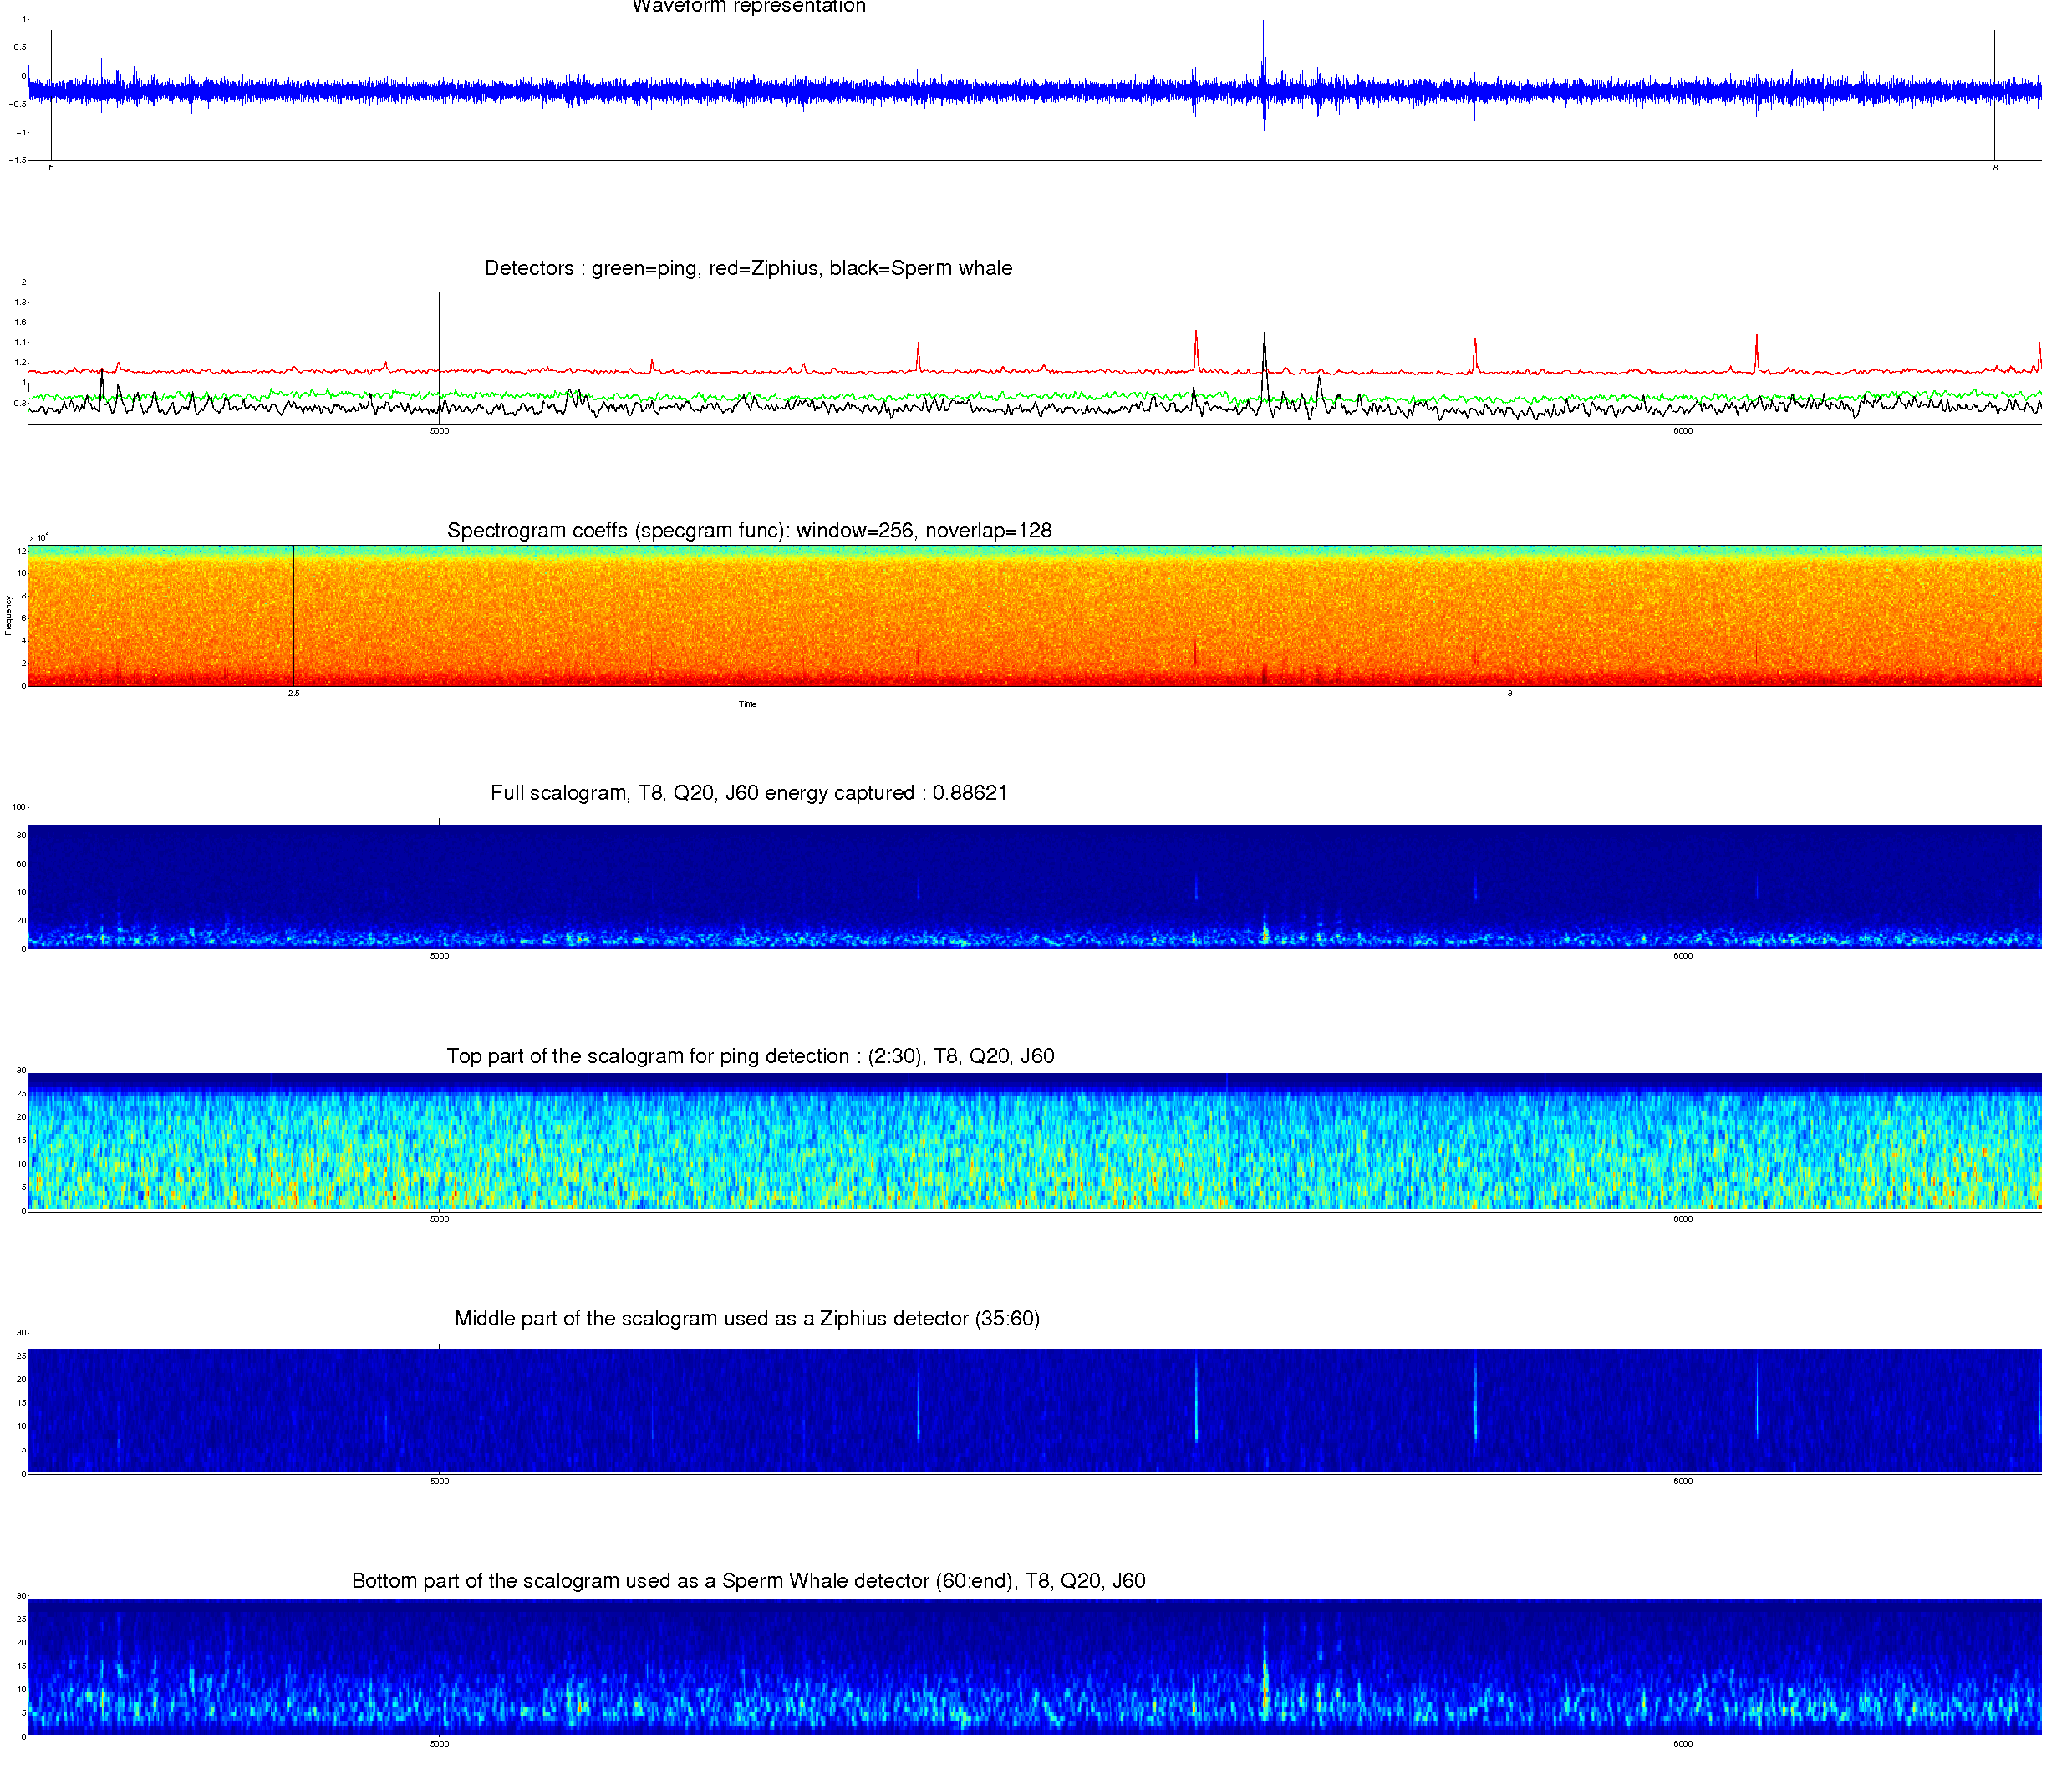Click the Full scalogram title text
Image resolution: width=2072 pixels, height=1765 pixels.
[748, 793]
